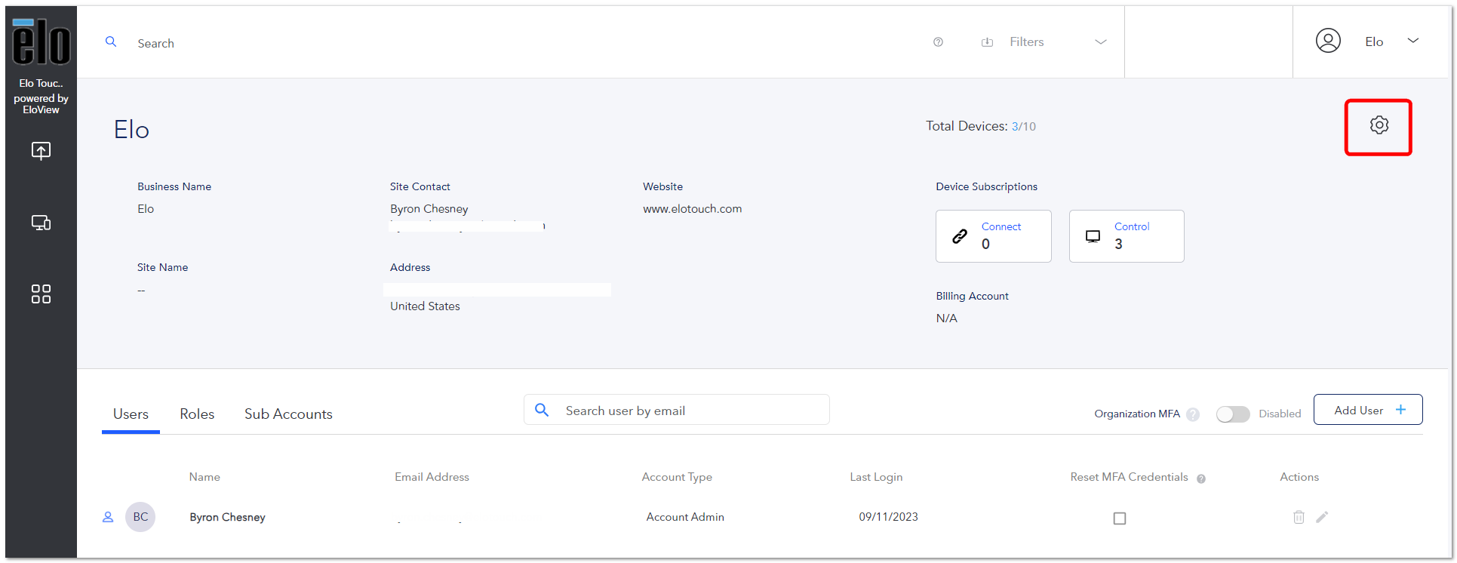Viewport: 1457px width, 563px height.
Task: Click the Organization MFA help icon
Action: [x=1193, y=414]
